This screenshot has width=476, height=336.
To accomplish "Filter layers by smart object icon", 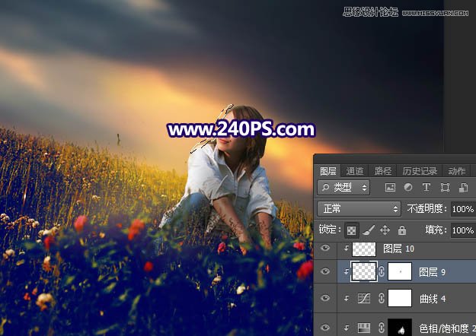I will click(460, 188).
